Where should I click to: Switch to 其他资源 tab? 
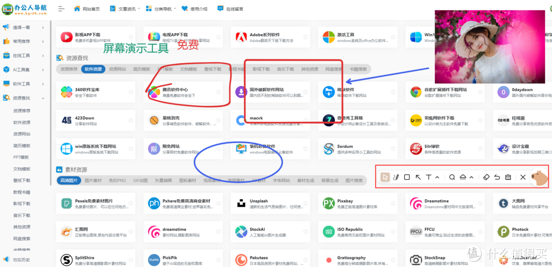tap(309, 69)
